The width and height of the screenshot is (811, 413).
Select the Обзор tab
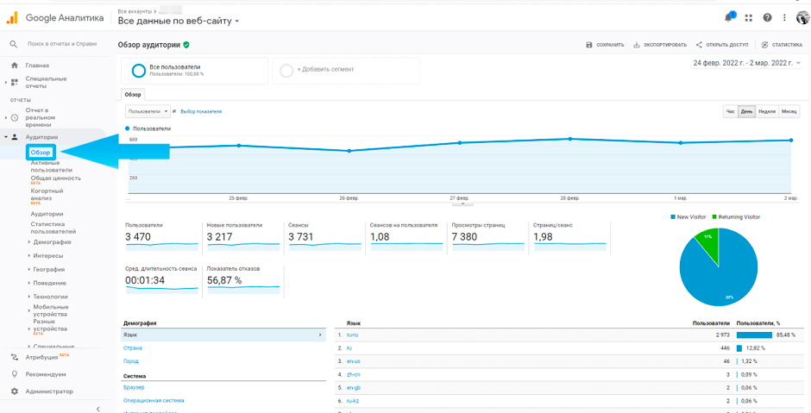click(x=133, y=95)
